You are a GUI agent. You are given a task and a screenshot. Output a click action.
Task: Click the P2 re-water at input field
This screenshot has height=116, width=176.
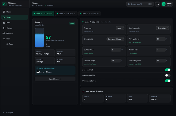tap(160, 39)
